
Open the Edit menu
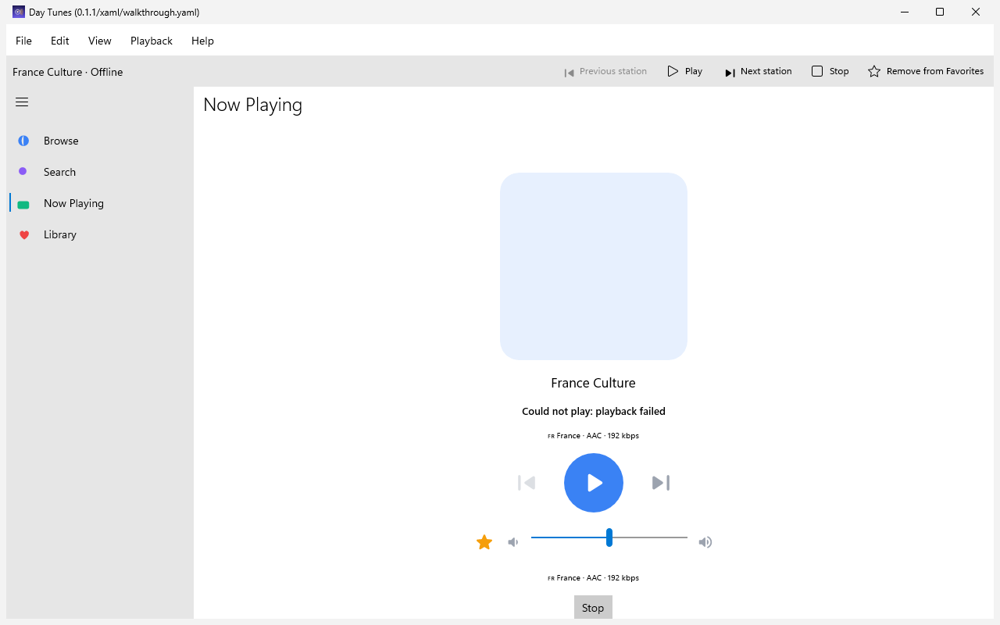pos(60,41)
